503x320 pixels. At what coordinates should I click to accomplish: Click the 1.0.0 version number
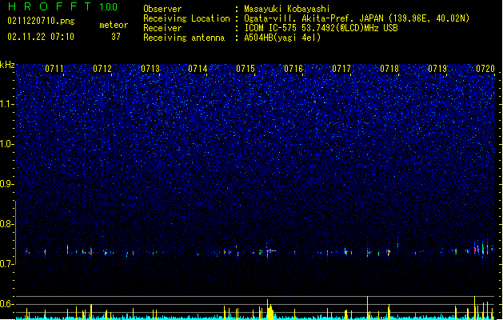(x=109, y=7)
